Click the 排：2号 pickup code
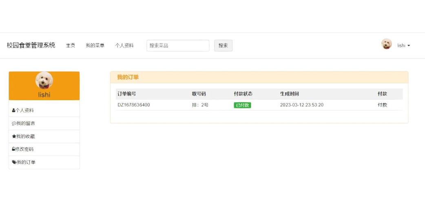Image resolution: width=425 pixels, height=203 pixels. click(x=200, y=105)
